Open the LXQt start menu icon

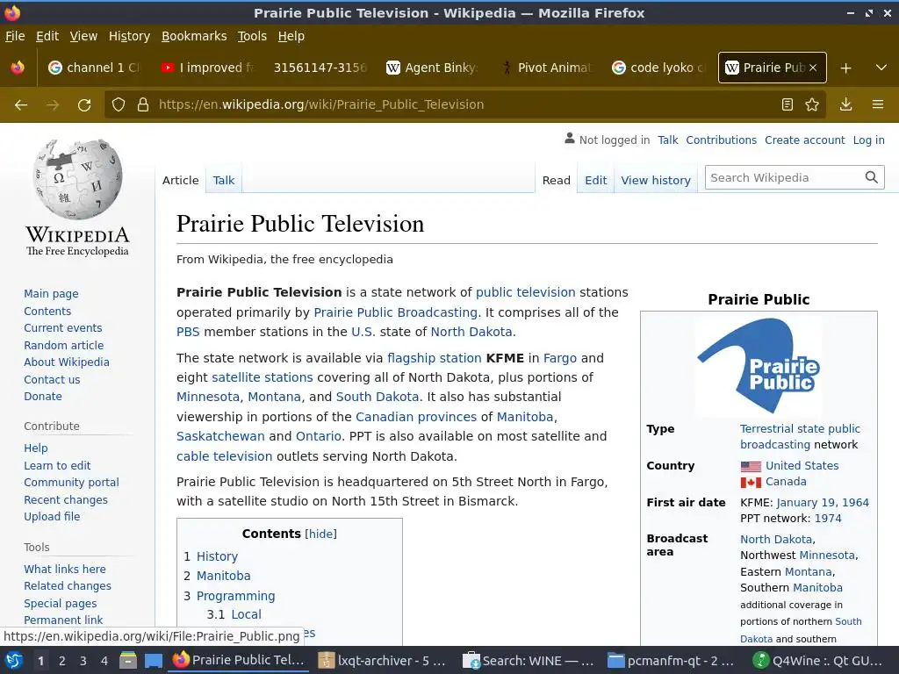click(14, 661)
